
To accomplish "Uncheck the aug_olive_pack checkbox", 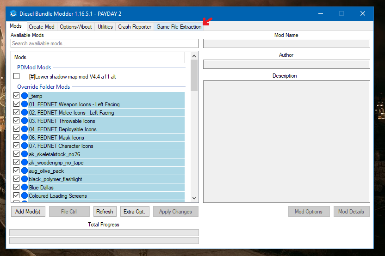I will (17, 171).
